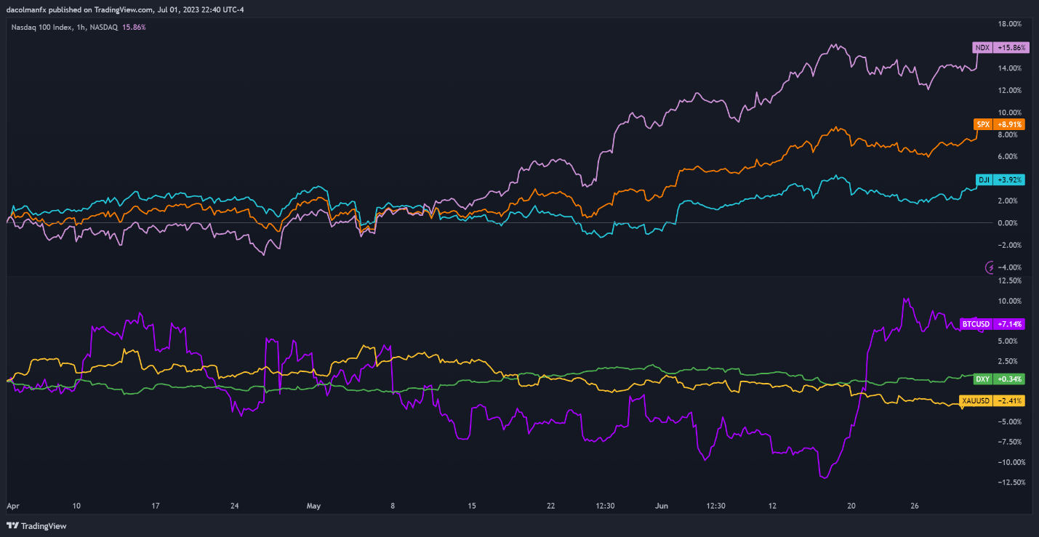Click the 24 date label on the time axis
1039x537 pixels.
tap(234, 506)
